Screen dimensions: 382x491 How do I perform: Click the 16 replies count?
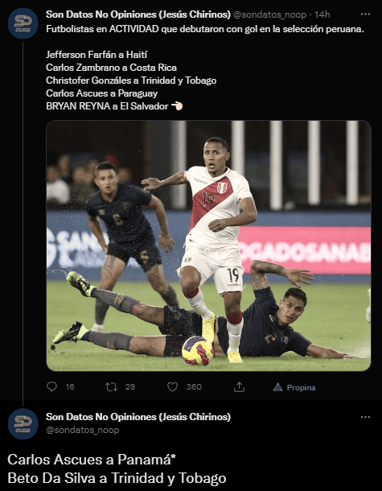70,387
